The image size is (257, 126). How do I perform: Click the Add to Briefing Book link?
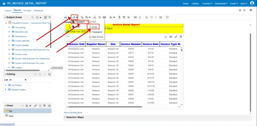[73, 113]
